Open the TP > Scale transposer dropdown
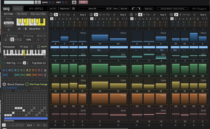The image size is (210, 129). pos(26,47)
